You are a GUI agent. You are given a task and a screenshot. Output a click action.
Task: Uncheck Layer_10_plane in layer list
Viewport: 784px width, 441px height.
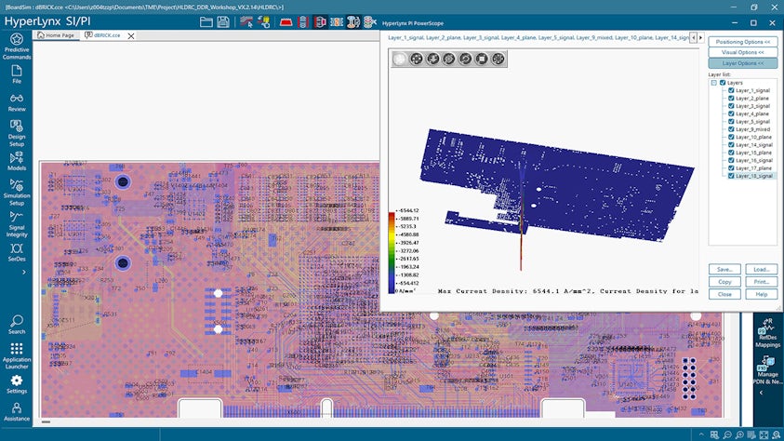pos(731,137)
